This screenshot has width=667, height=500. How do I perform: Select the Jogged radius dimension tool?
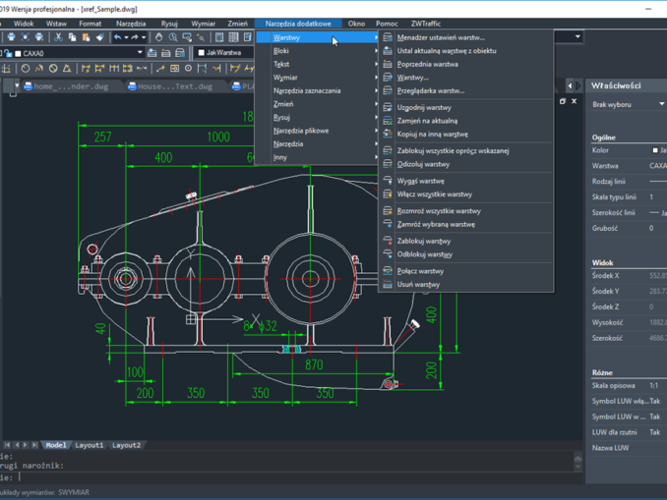click(39, 69)
